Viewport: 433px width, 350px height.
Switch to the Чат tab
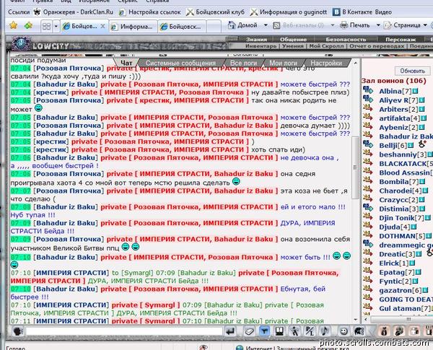[x=126, y=63]
